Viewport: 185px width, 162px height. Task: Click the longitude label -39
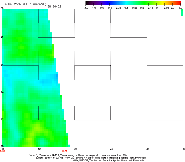click(x=74, y=149)
